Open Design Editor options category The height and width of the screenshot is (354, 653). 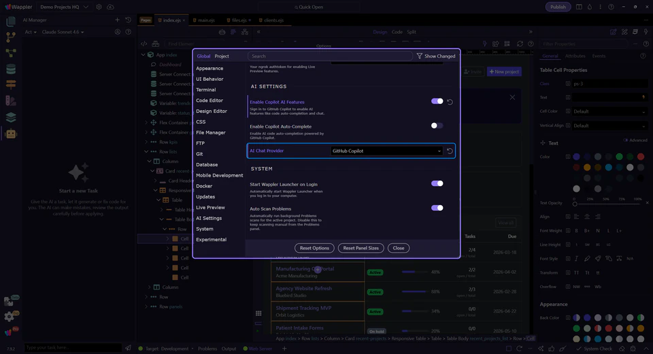click(211, 111)
